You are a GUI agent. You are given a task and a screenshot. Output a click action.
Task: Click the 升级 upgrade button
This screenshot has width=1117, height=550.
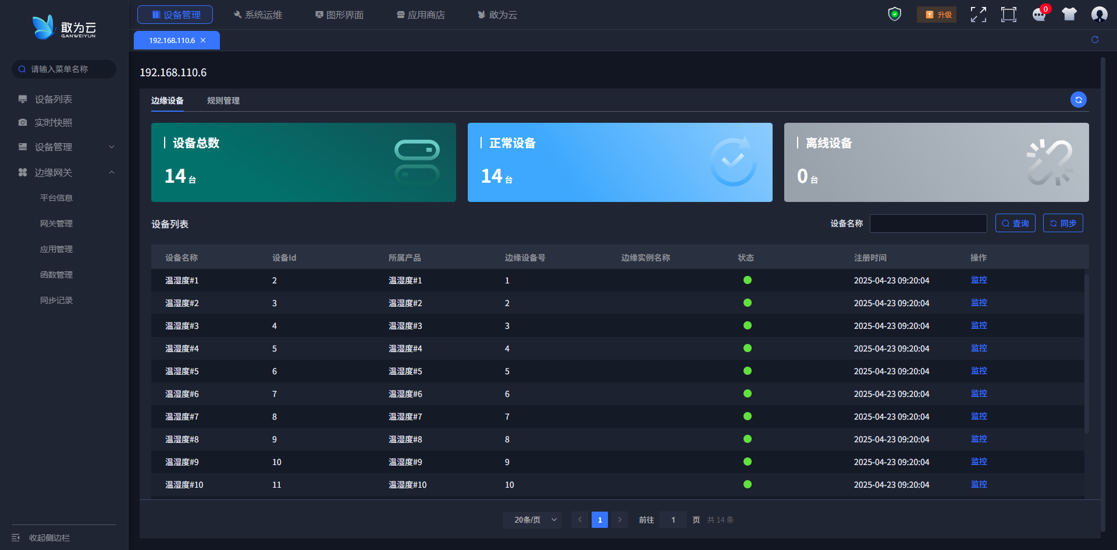pos(937,15)
